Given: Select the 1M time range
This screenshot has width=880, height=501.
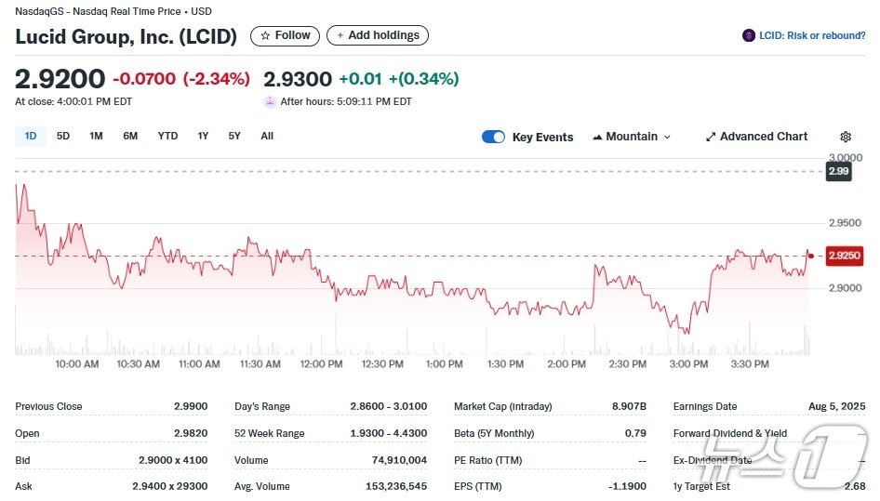Looking at the screenshot, I should pos(96,136).
